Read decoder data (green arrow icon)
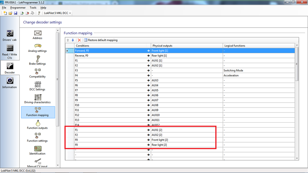308x173 pixels. [22, 13]
